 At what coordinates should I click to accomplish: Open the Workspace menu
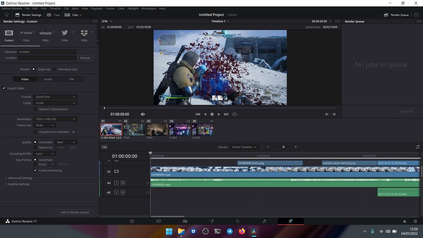pos(148,8)
